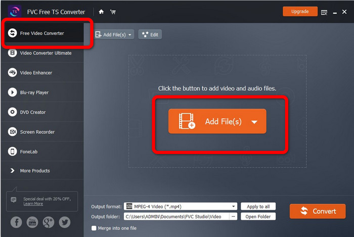
Task: Click the Blu-ray Player play icon
Action: 13,92
